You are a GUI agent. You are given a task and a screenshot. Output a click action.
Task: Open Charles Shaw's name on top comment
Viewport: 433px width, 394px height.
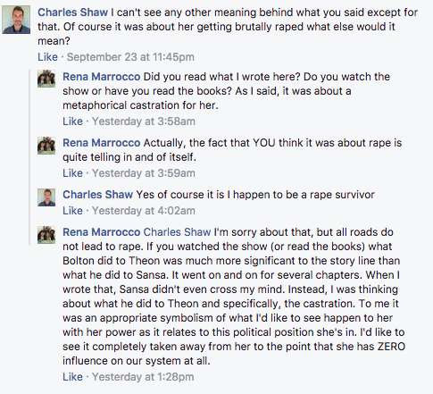pyautogui.click(x=72, y=13)
